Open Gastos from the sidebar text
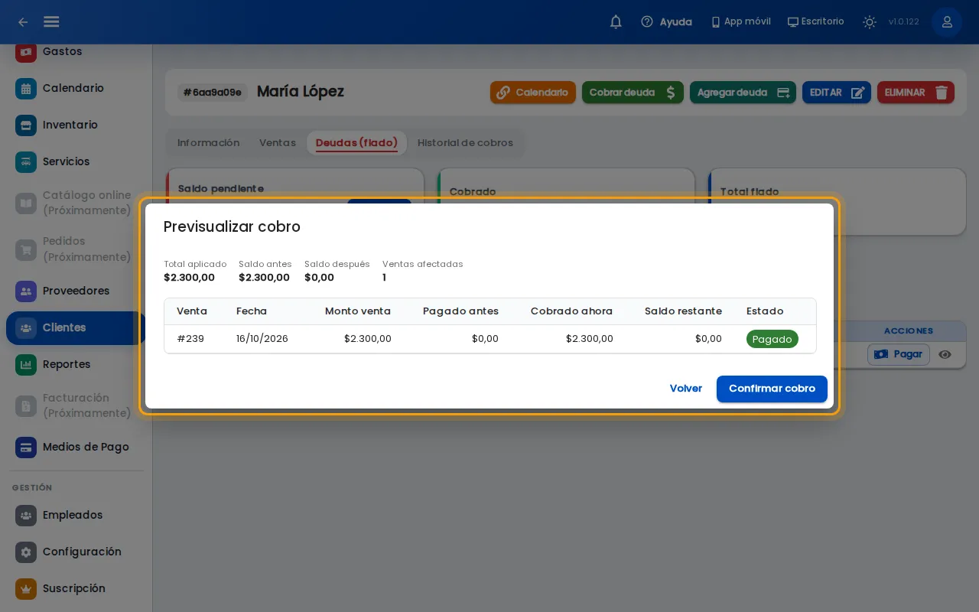The image size is (979, 612). (x=62, y=51)
